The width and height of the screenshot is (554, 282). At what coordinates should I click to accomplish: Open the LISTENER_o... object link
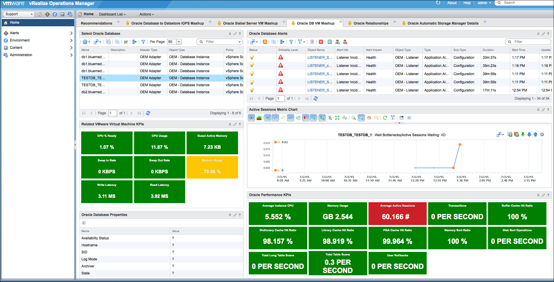pyautogui.click(x=320, y=66)
